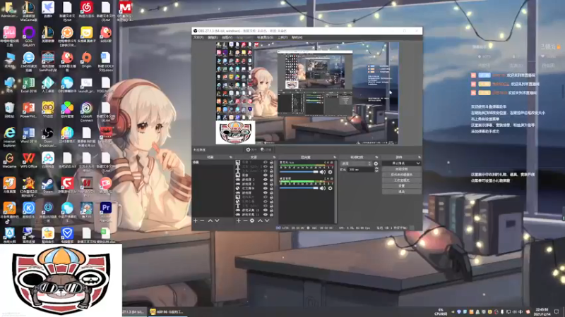Mute the Desktop Audio speaker icon
565x317 pixels.
click(x=322, y=188)
